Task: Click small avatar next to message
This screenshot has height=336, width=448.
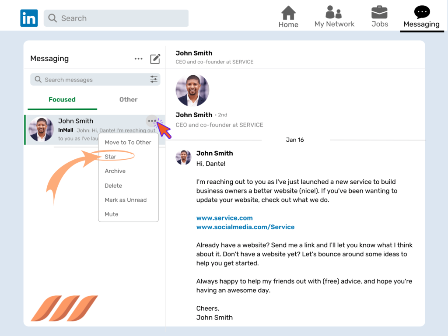Action: (183, 157)
